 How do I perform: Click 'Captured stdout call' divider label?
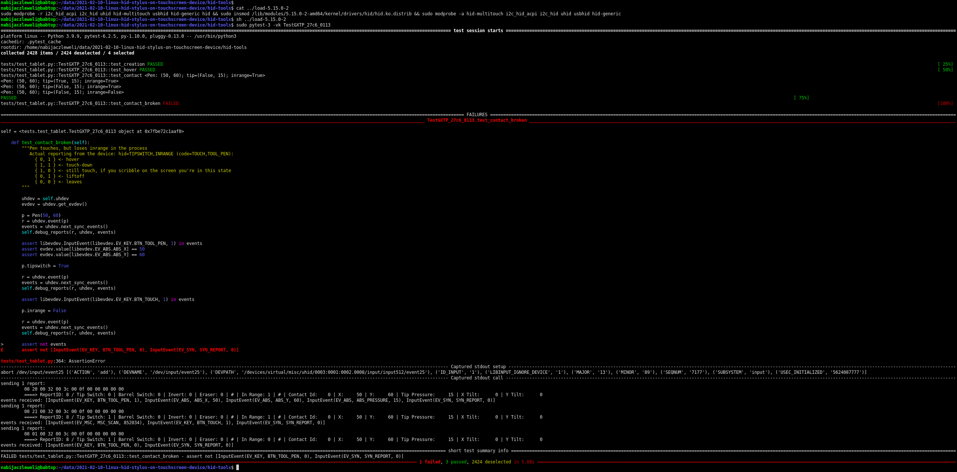click(477, 378)
